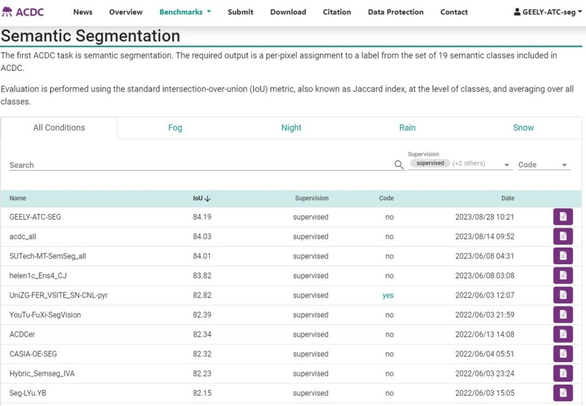
Task: Switch to the Rain tab
Action: coord(407,128)
